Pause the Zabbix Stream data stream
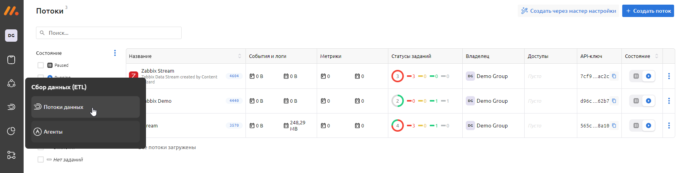The width and height of the screenshot is (683, 173). (x=636, y=76)
